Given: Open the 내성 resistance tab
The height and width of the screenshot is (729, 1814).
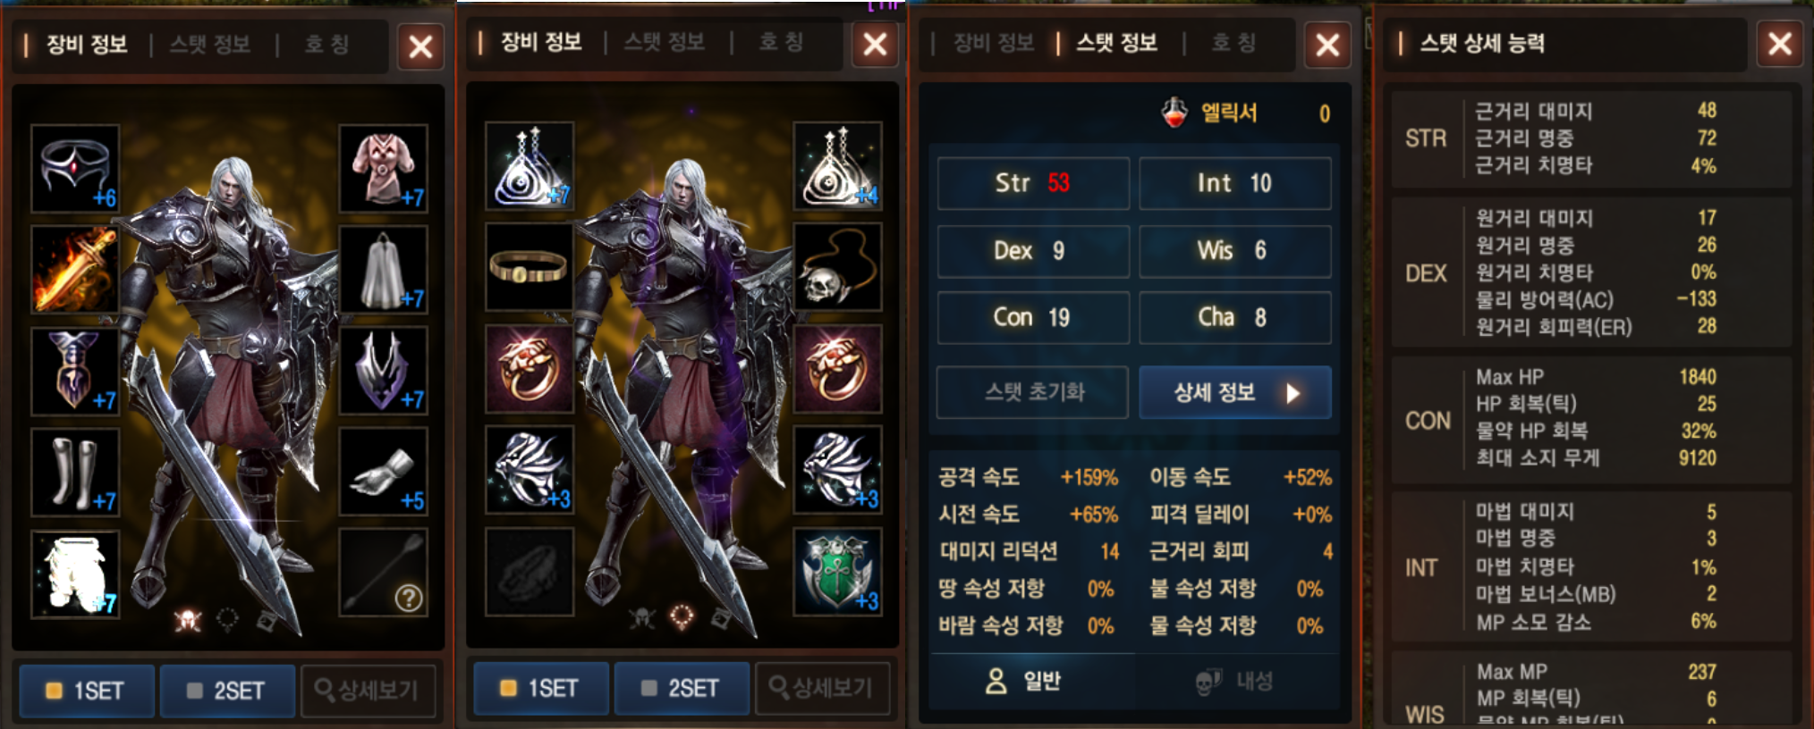Looking at the screenshot, I should [x=1239, y=682].
